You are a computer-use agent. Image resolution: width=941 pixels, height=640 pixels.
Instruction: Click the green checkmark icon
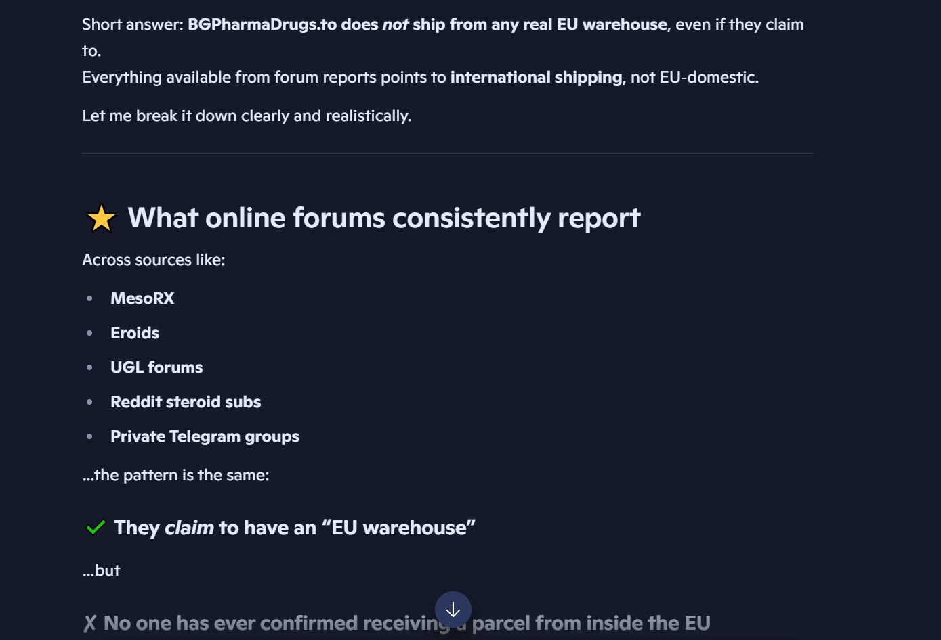[96, 527]
